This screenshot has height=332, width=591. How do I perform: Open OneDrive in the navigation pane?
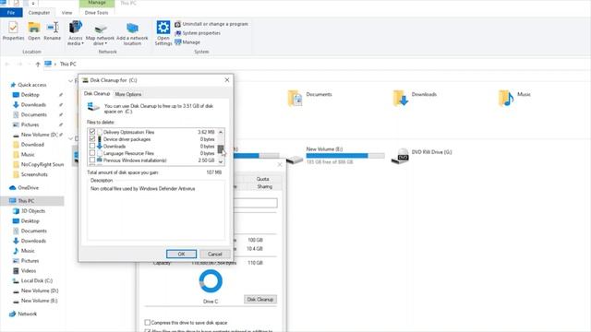(29, 188)
